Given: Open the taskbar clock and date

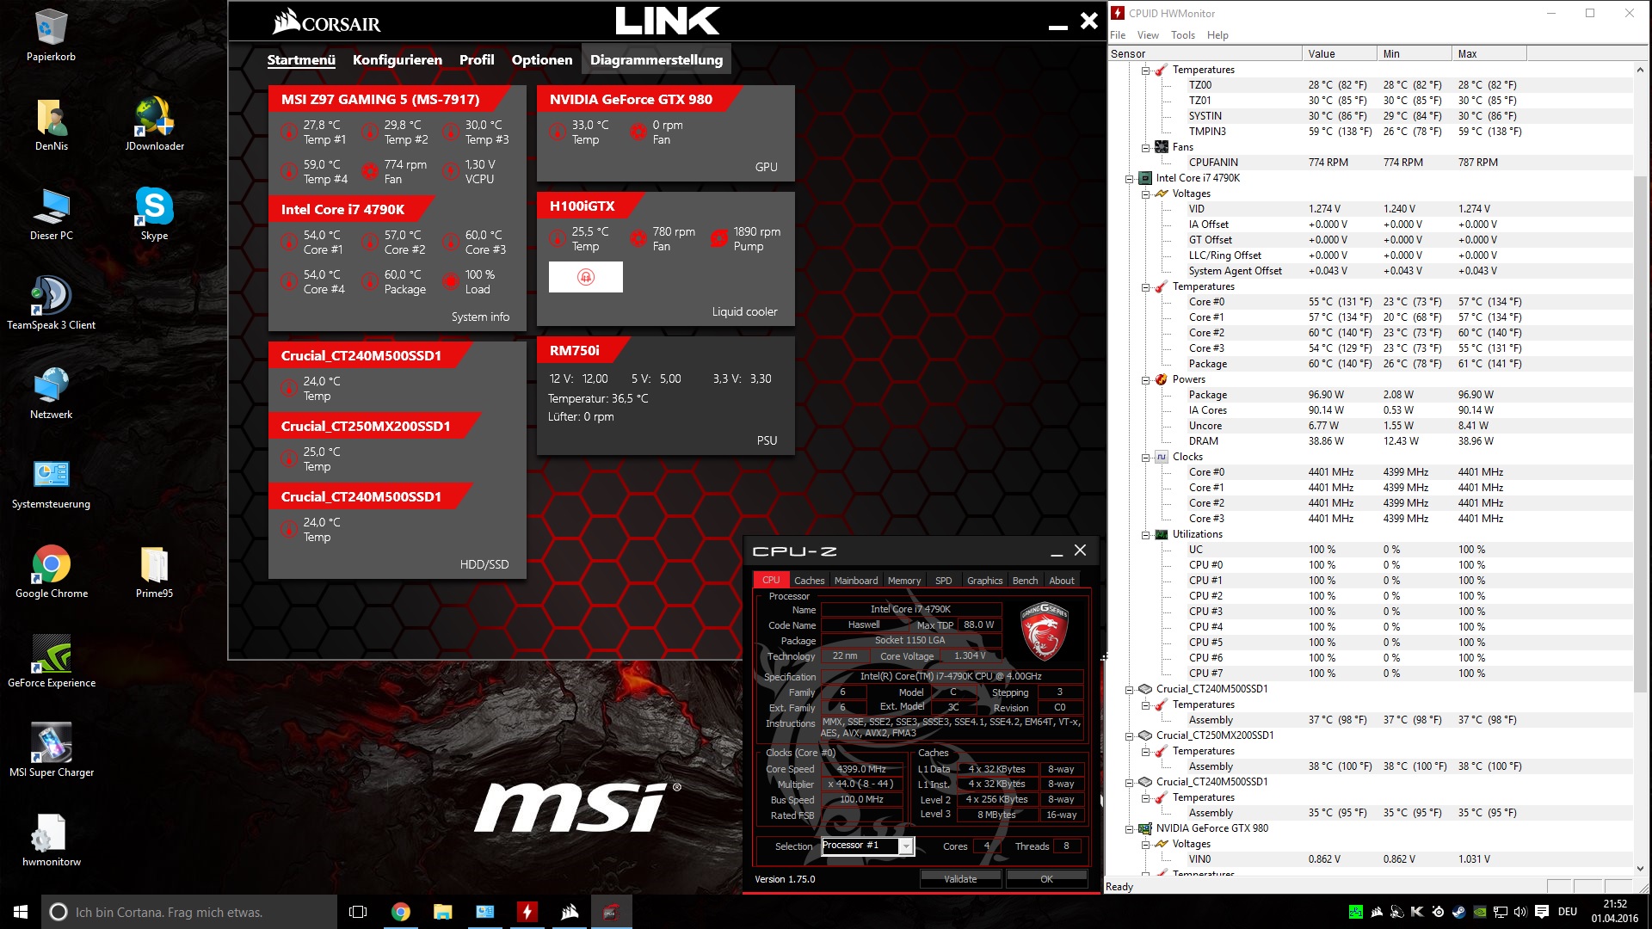Looking at the screenshot, I should [1614, 912].
